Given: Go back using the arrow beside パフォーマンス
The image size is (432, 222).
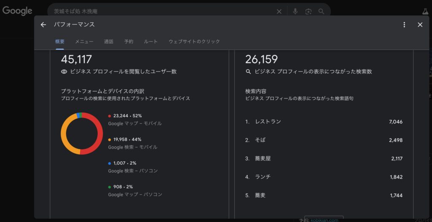Looking at the screenshot, I should point(43,25).
